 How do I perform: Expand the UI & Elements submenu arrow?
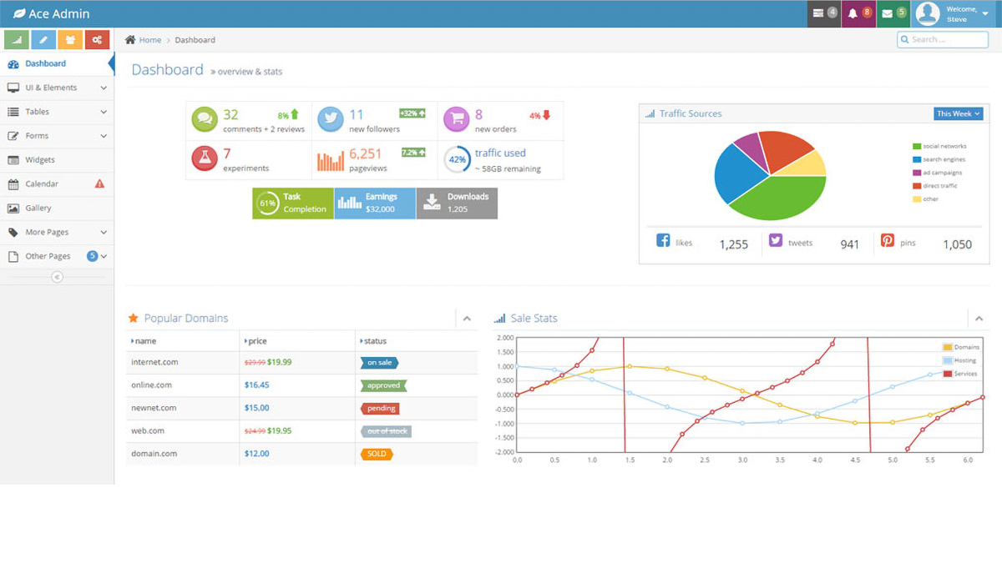(104, 88)
